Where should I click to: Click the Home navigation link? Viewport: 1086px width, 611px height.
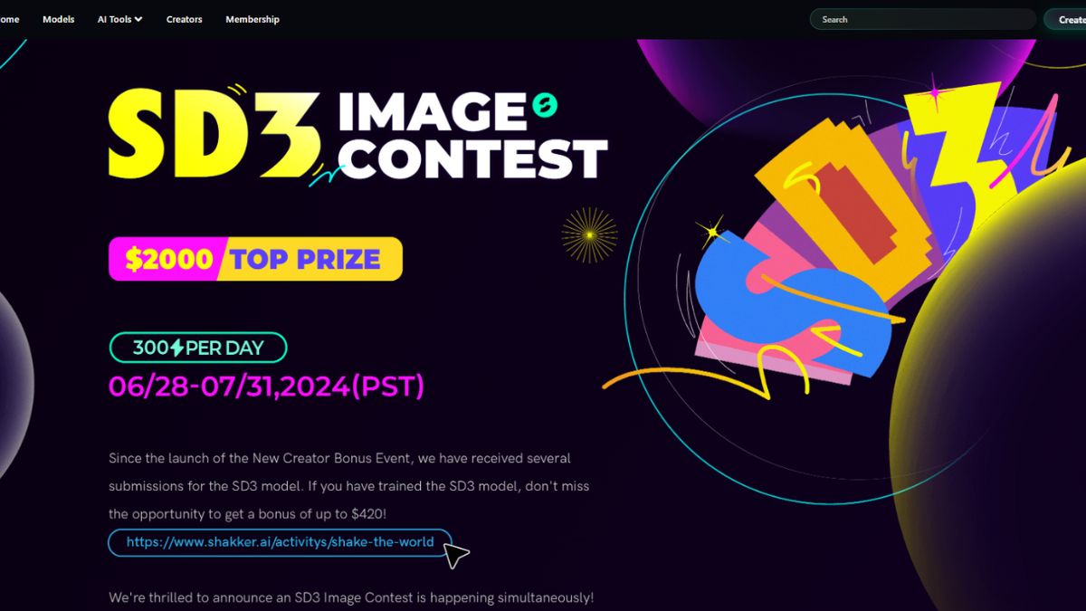(9, 19)
